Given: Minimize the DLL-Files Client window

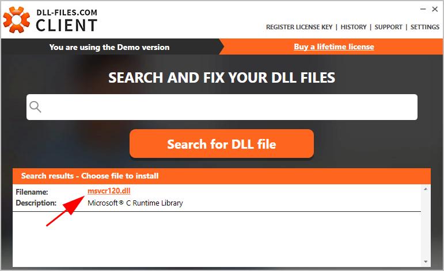Looking at the screenshot, I should tap(423, 9).
